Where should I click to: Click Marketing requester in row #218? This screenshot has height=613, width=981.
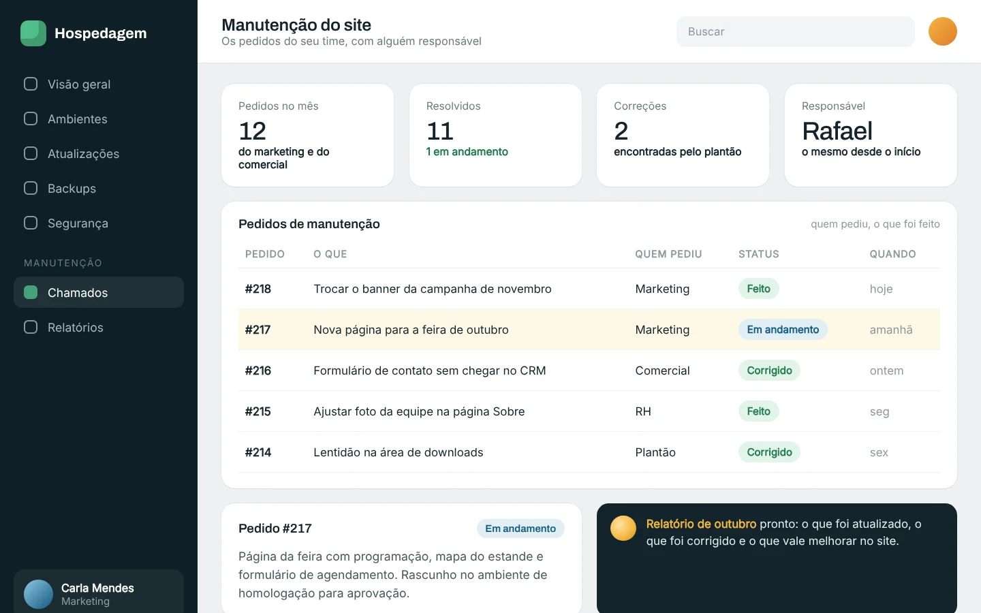point(662,289)
